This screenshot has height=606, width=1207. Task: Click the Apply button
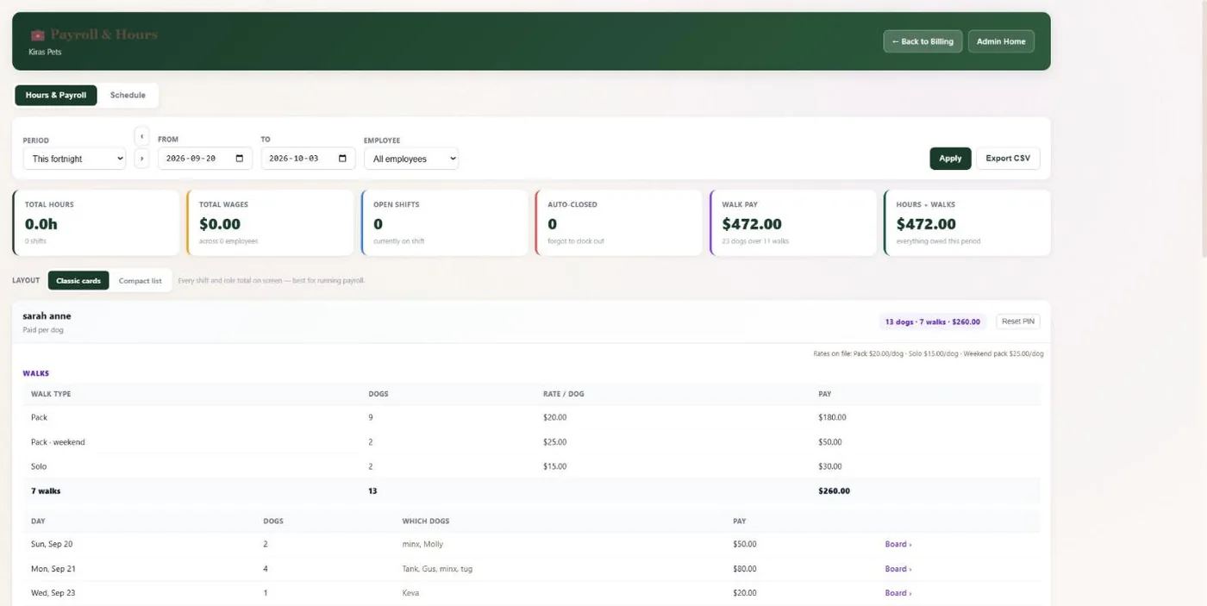point(950,159)
